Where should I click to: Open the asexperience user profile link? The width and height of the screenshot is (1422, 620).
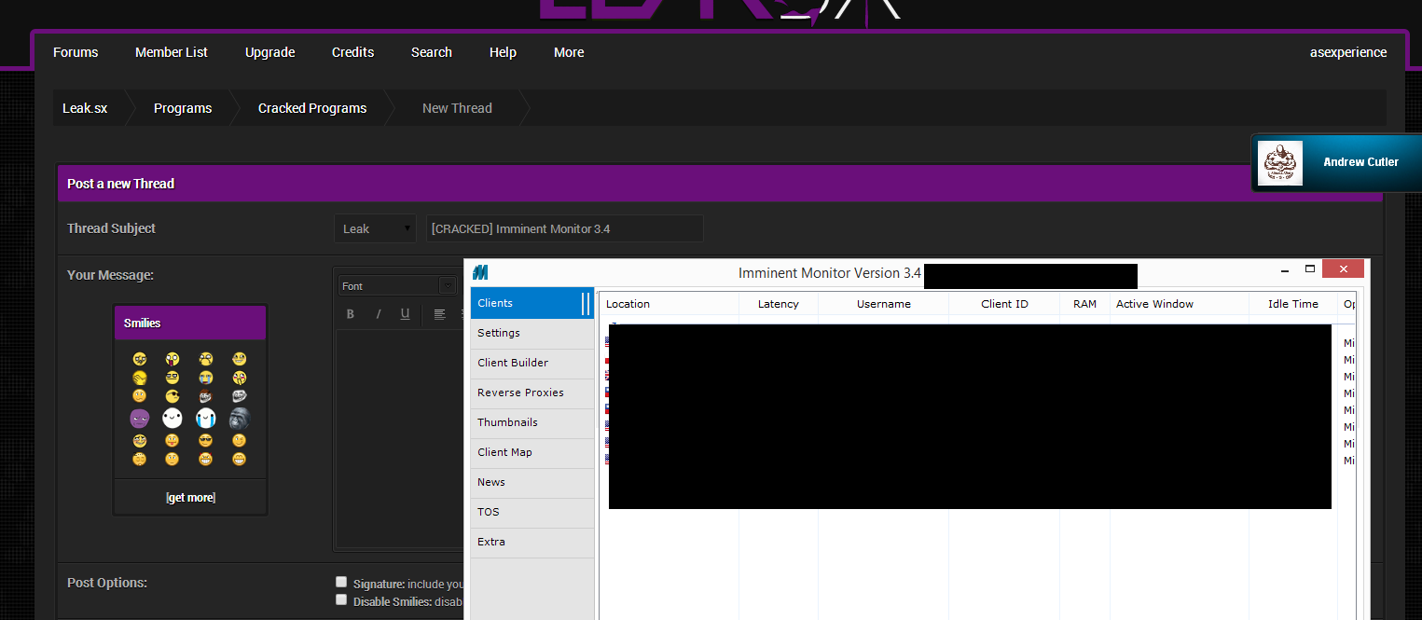(1348, 52)
